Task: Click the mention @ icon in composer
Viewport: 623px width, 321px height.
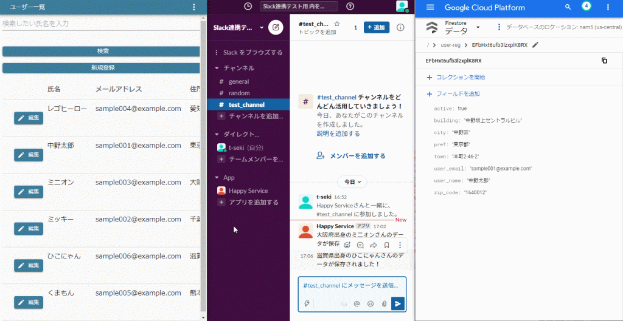Action: tap(357, 303)
